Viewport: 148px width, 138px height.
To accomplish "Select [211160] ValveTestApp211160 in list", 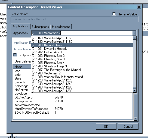I will (x=82, y=38).
